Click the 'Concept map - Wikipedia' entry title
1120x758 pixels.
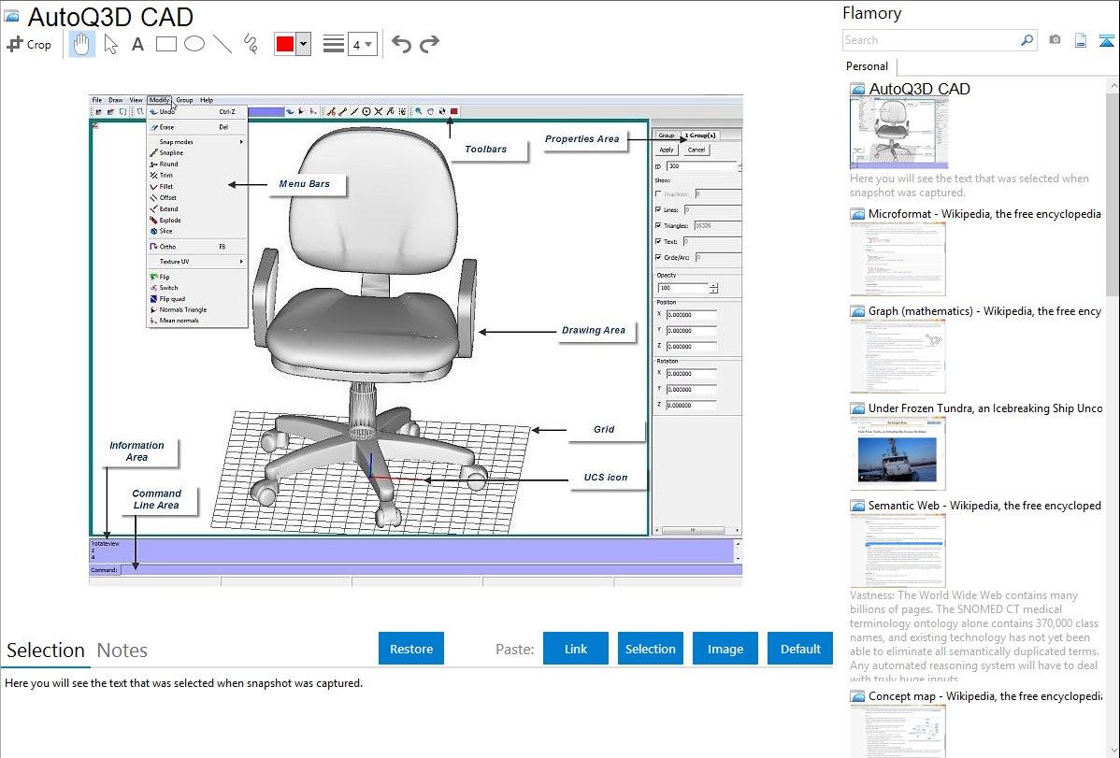(x=985, y=696)
